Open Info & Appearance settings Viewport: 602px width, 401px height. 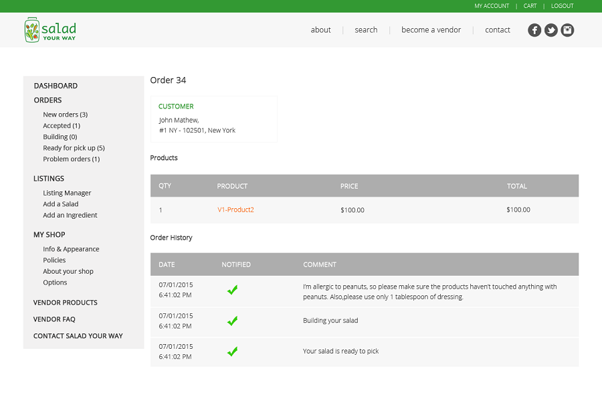click(71, 249)
